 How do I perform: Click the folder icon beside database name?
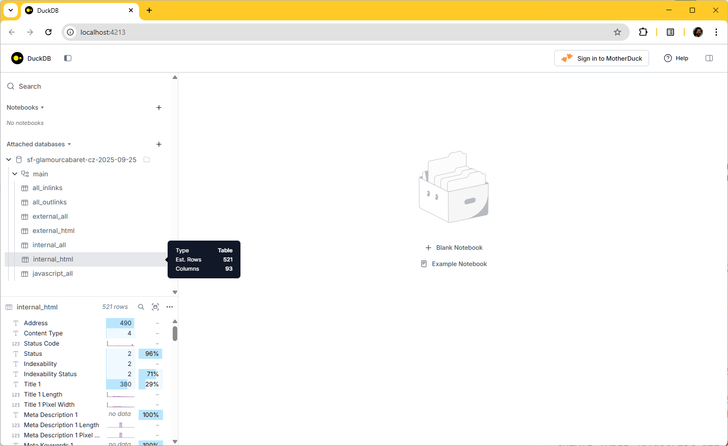click(147, 160)
